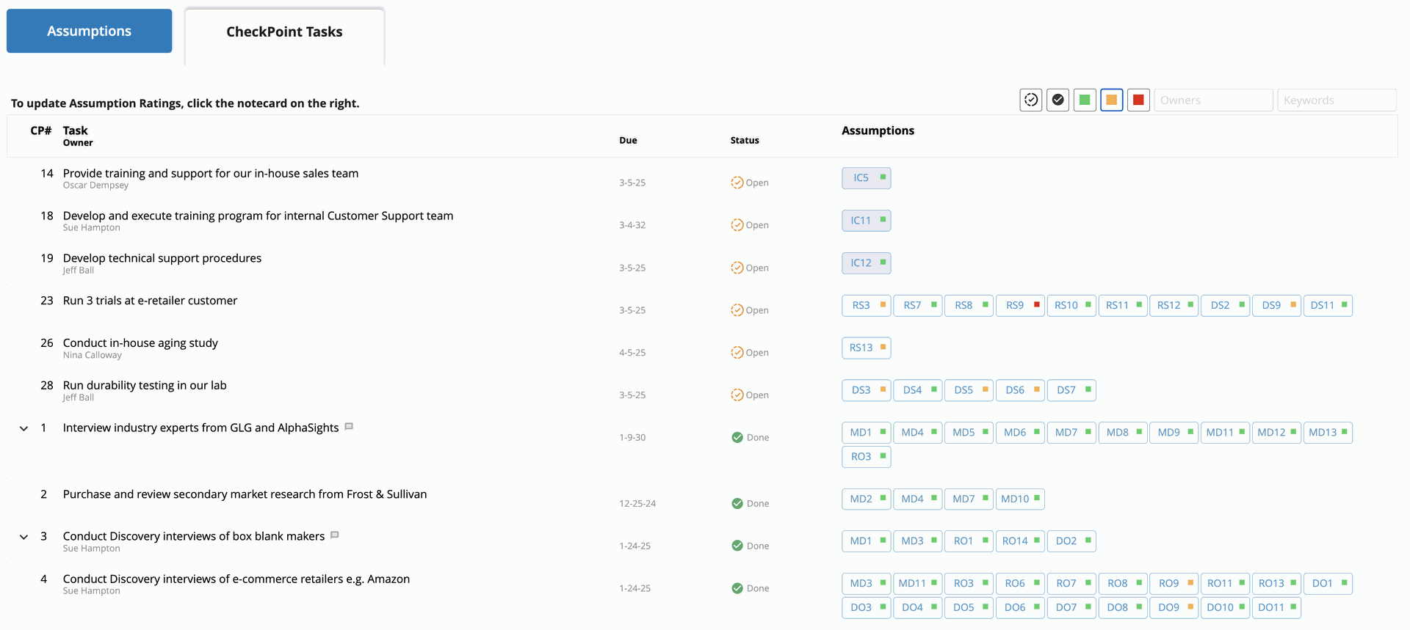Open the MD13 assumption notecard
The width and height of the screenshot is (1410, 630).
click(x=1328, y=433)
